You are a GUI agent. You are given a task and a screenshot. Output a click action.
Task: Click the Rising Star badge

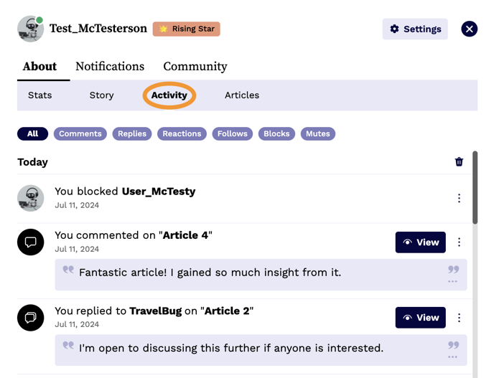click(x=186, y=29)
